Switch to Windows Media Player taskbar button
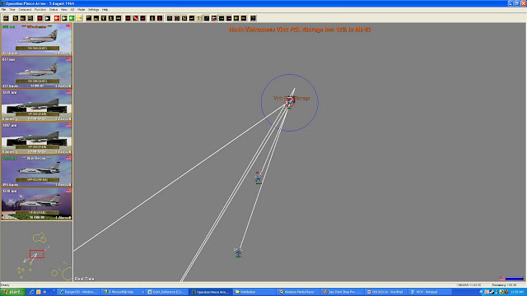The image size is (527, 296). 298,292
